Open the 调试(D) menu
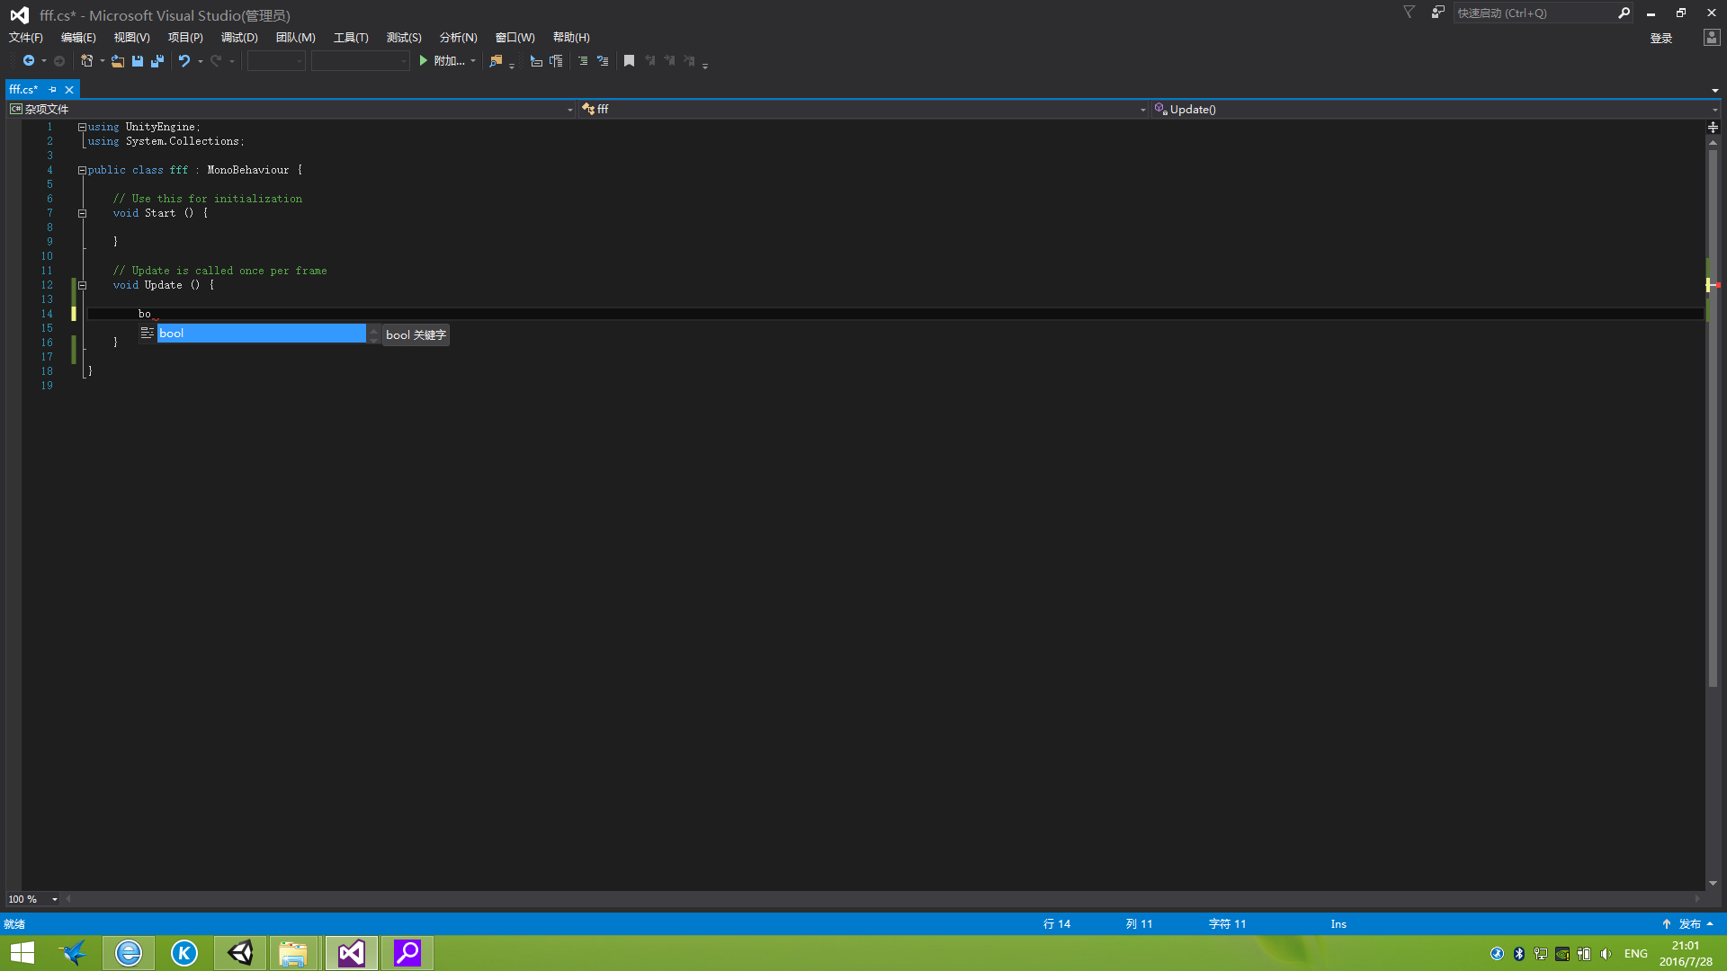 tap(239, 38)
